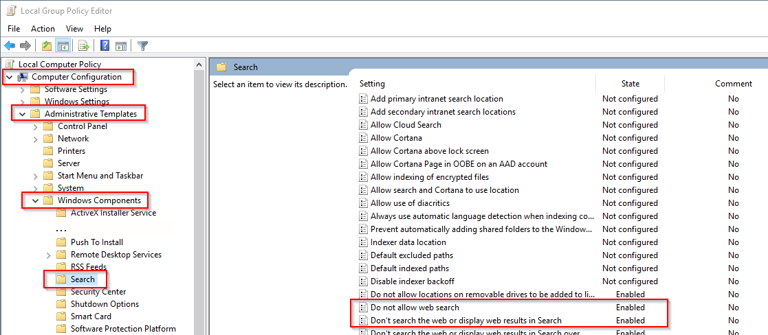Select the Server folder in tree
Viewport: 768px width, 335px height.
tap(69, 163)
